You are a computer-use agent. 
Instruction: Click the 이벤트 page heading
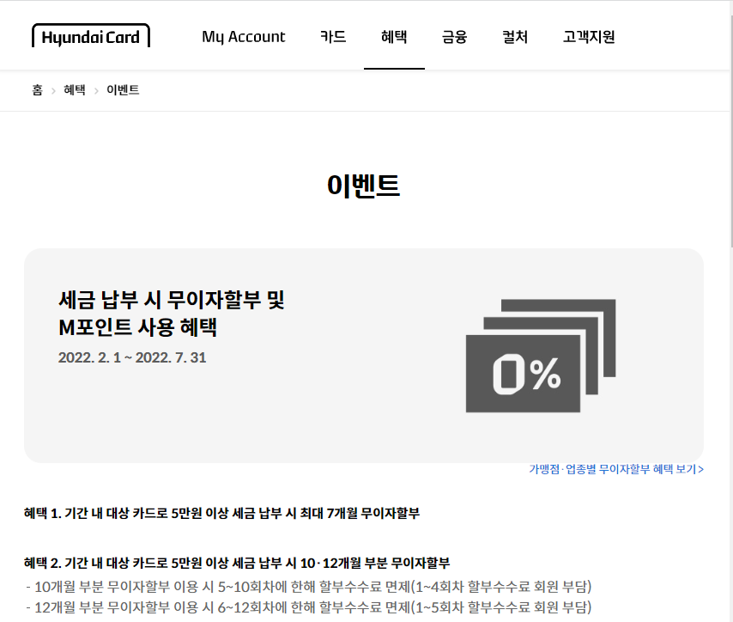click(363, 186)
